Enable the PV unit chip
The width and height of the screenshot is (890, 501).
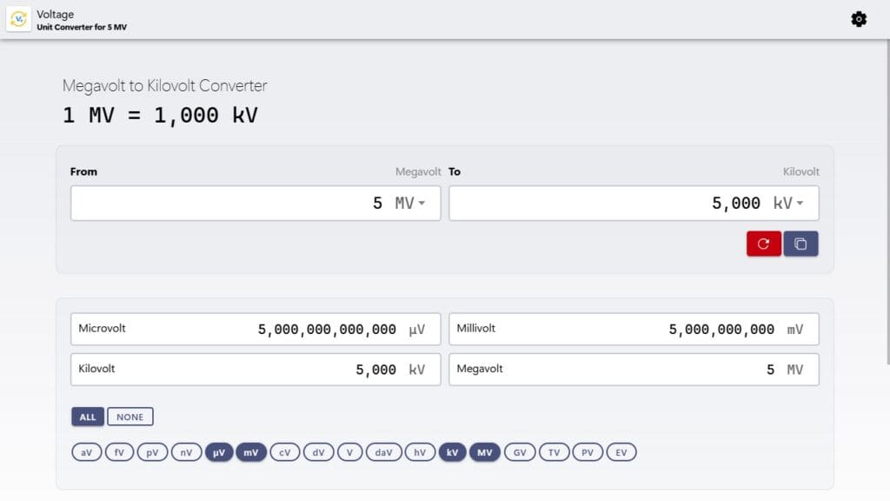(x=588, y=452)
